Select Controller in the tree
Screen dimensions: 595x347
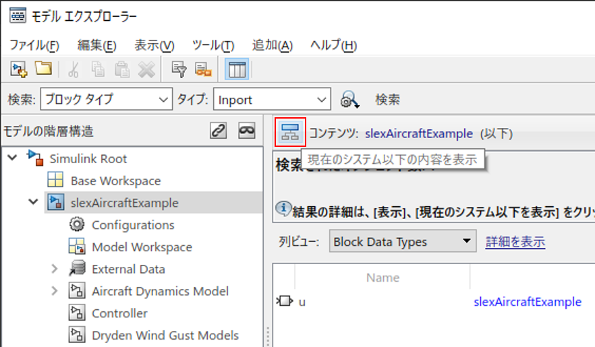(x=119, y=313)
